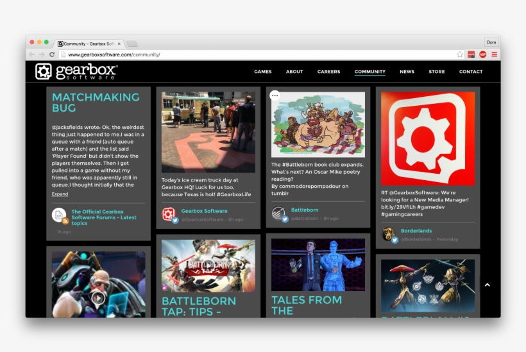The height and width of the screenshot is (352, 526).
Task: Select the Community – Gearbox browser tab
Action: [x=88, y=44]
